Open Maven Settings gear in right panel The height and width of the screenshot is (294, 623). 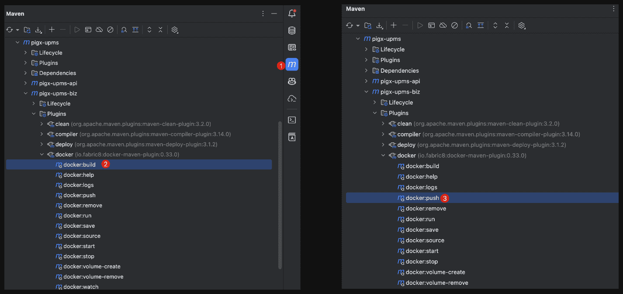521,25
